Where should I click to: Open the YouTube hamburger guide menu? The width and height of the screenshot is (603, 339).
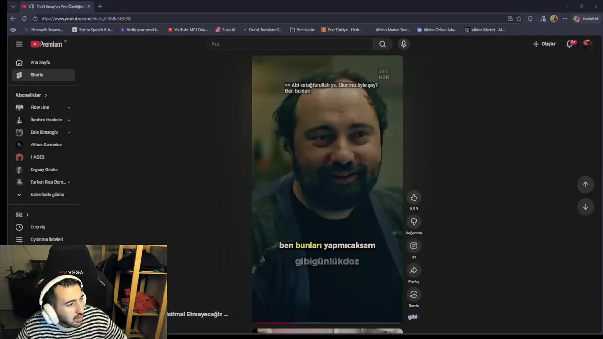(x=19, y=44)
